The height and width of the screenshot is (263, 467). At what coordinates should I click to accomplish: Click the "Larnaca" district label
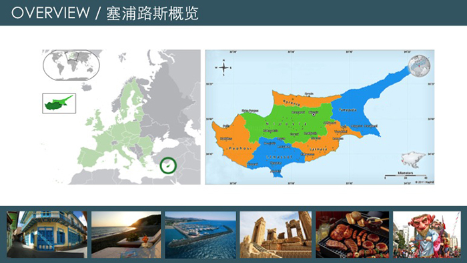(x=318, y=149)
